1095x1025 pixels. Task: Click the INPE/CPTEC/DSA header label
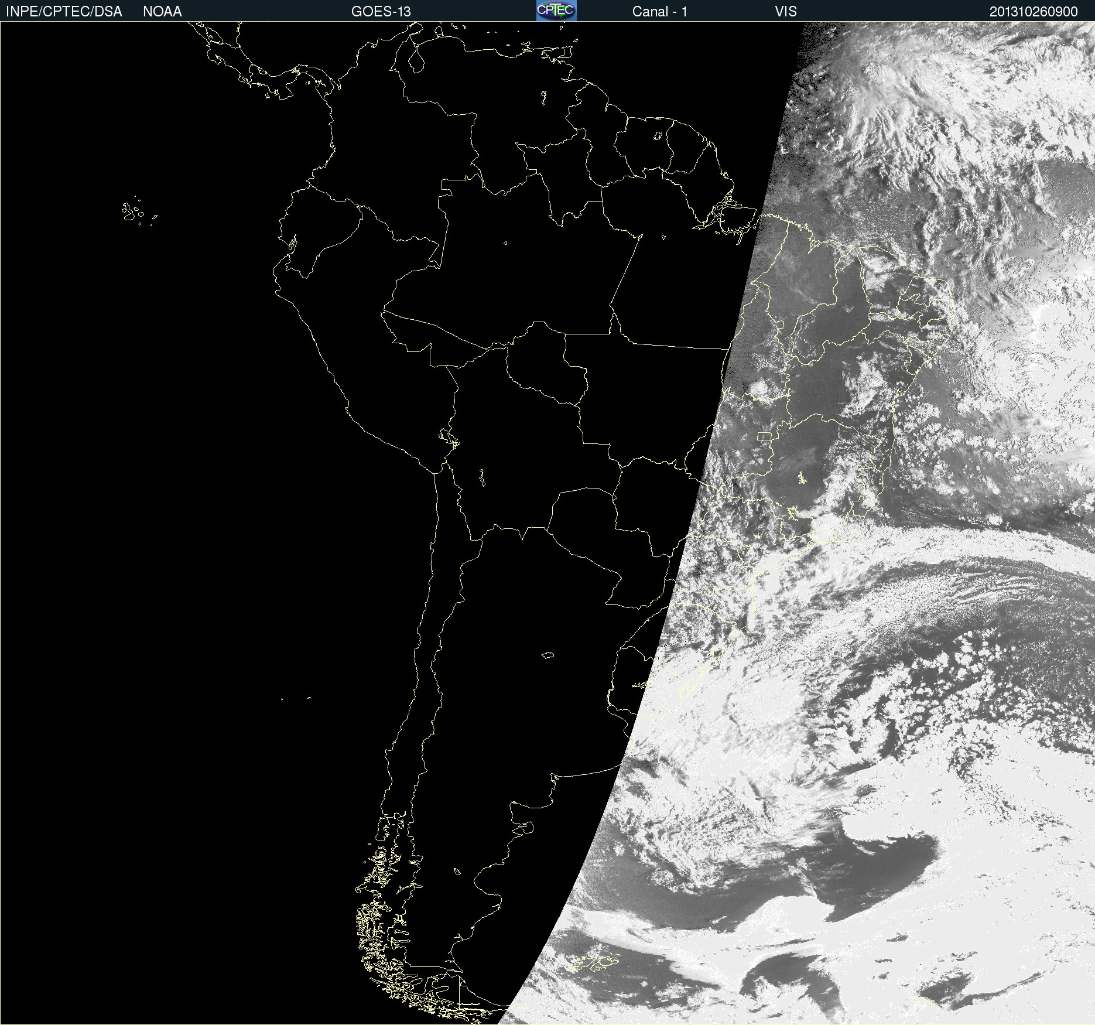click(x=64, y=12)
